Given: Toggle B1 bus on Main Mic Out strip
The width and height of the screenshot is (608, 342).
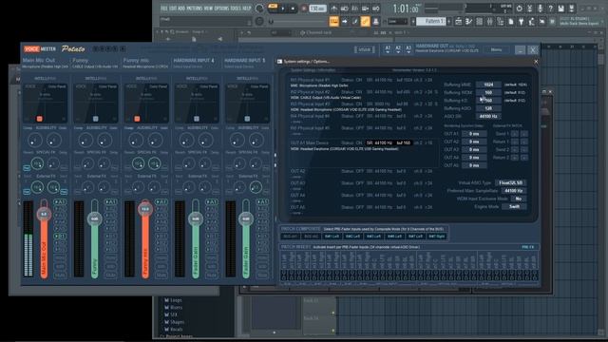Looking at the screenshot, I should [60, 236].
